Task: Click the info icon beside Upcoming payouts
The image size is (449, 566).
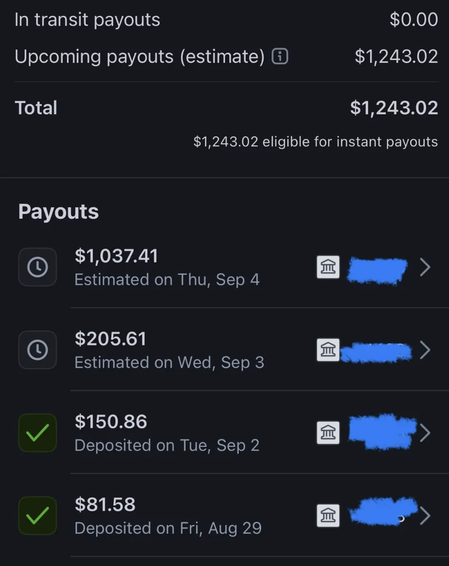Action: point(280,57)
